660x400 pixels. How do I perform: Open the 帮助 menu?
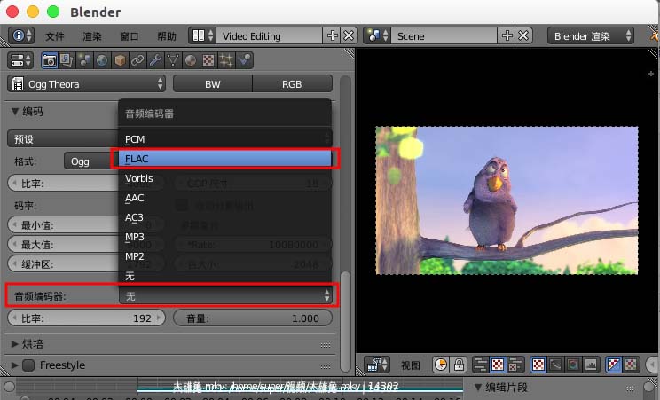(x=167, y=36)
